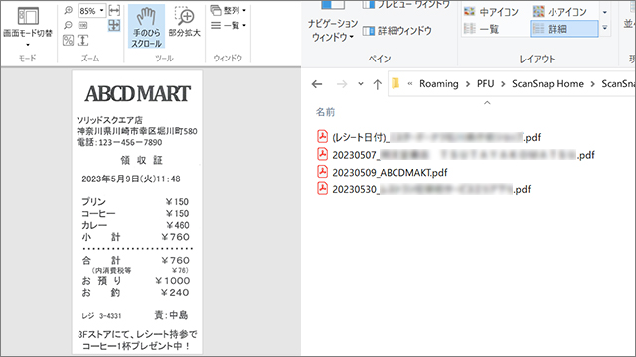The height and width of the screenshot is (357, 636).
Task: Open the 85% zoom level dropdown
Action: (x=101, y=11)
